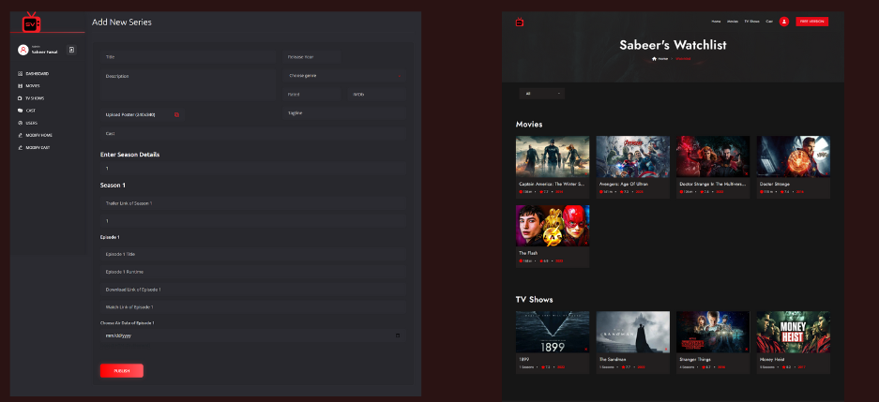879x402 pixels.
Task: Expand the Choose genre dropdown
Action: (x=343, y=76)
